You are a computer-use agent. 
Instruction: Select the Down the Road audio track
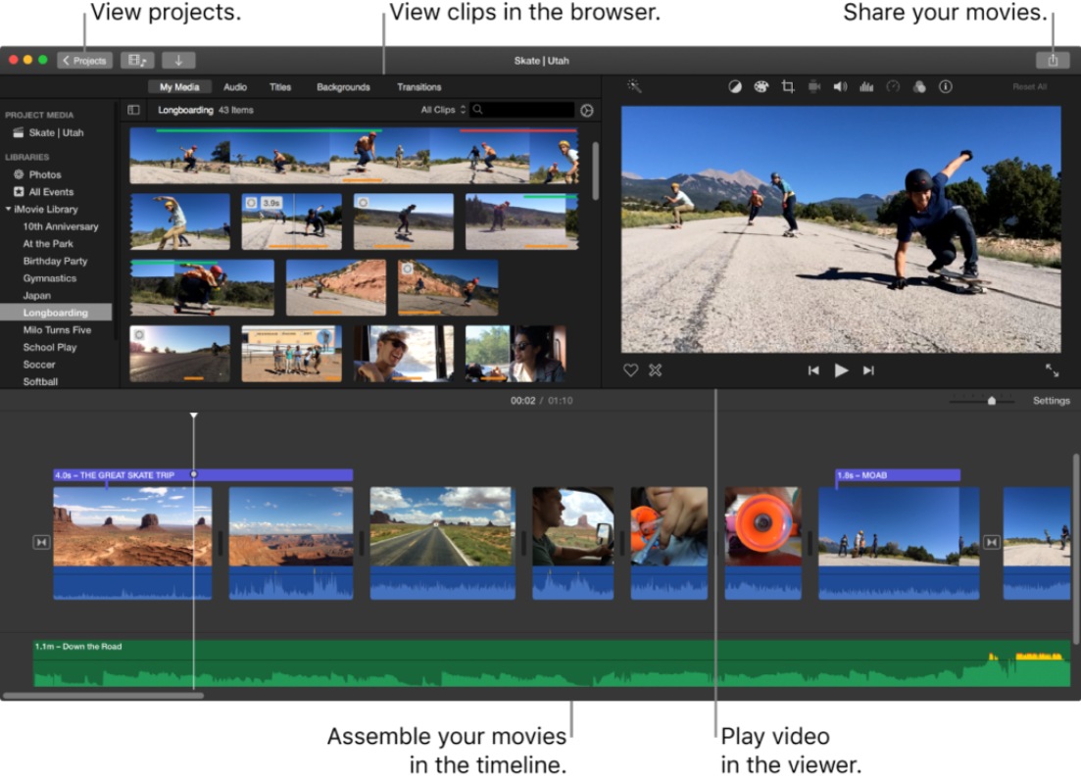pos(552,663)
